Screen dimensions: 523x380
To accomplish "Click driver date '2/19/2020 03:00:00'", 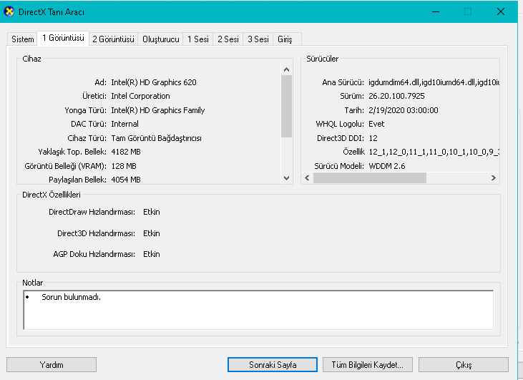I will tap(404, 110).
